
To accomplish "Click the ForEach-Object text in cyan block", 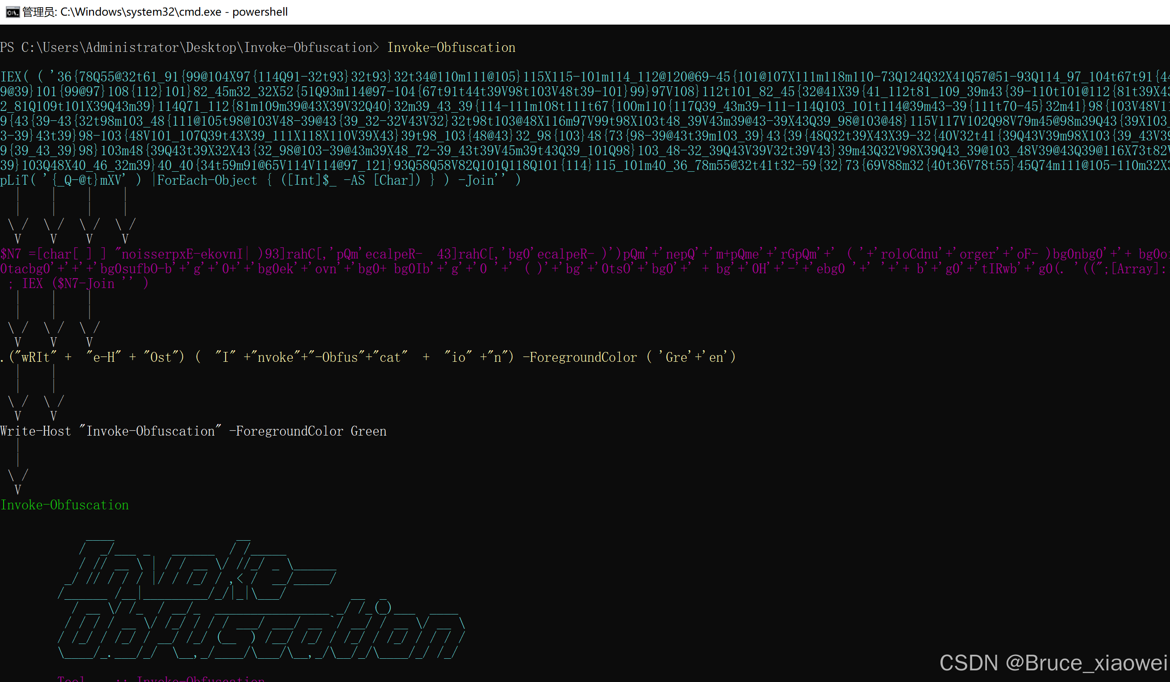I will 207,180.
